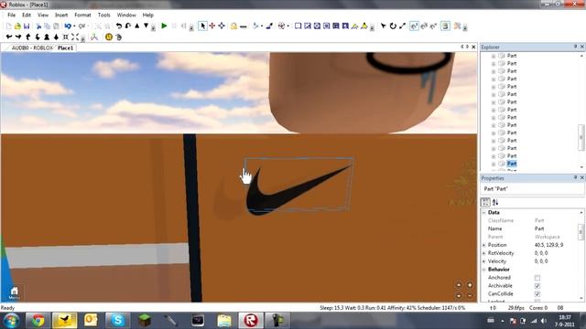Click the camera zoom in plus button
Viewport: 586px width, 329px height.
(470, 285)
